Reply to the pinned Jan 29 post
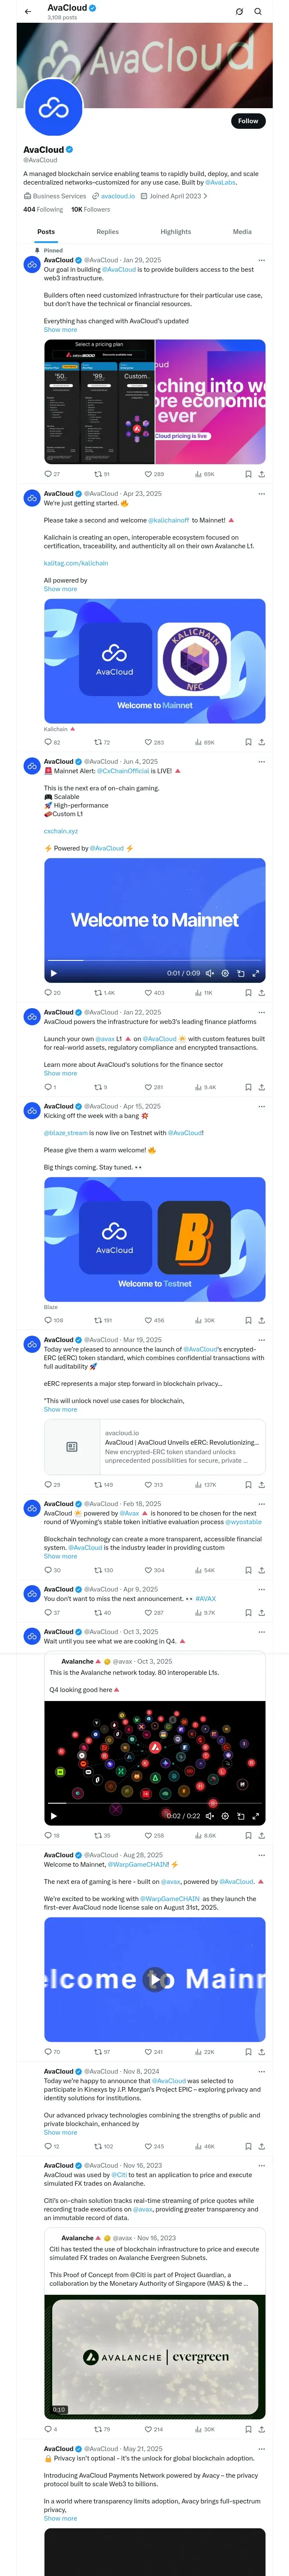 click(48, 474)
